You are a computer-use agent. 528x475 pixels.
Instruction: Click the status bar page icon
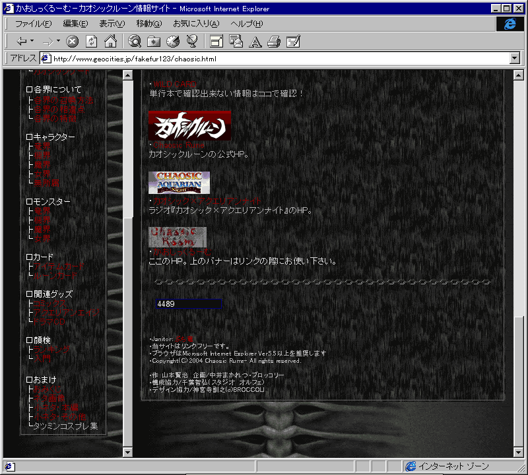tap(9, 466)
